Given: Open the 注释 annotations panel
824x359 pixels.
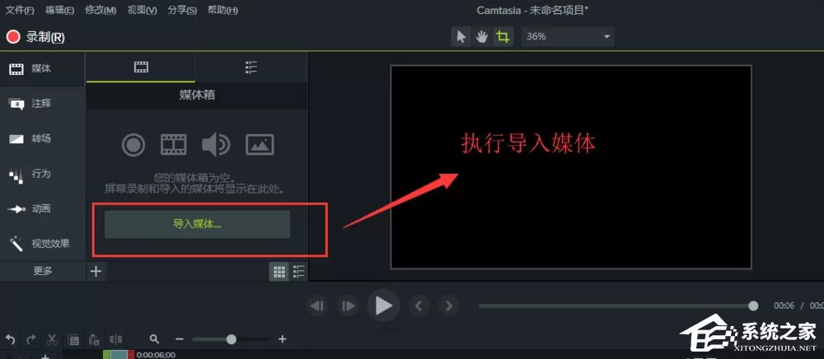Looking at the screenshot, I should click(x=42, y=104).
